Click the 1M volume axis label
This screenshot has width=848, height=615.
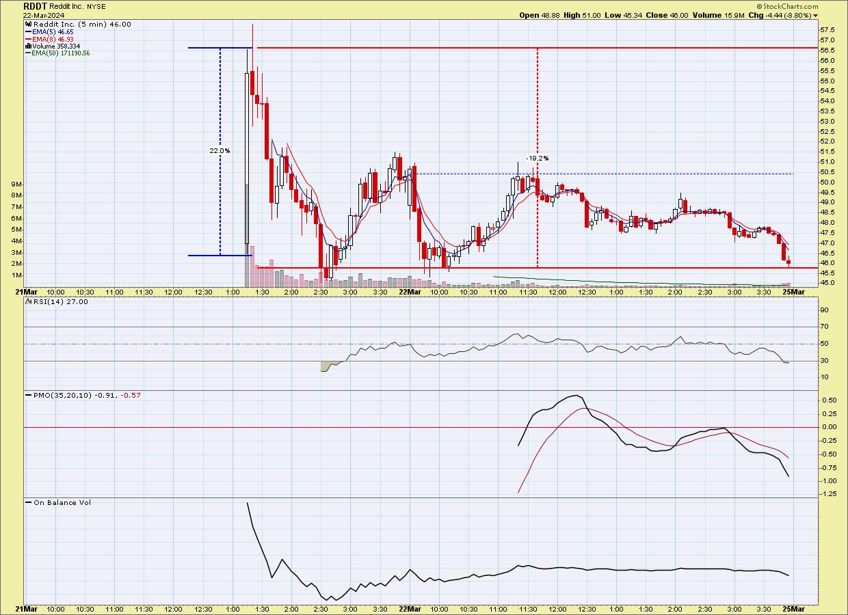(x=17, y=275)
